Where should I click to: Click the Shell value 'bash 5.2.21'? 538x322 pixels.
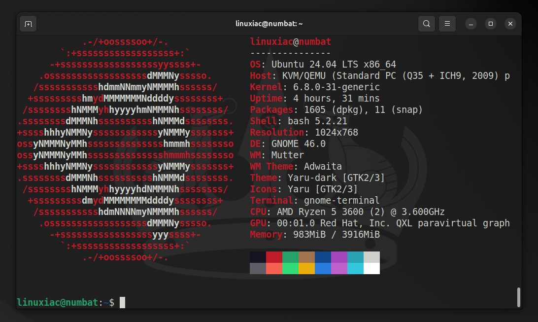coord(317,121)
